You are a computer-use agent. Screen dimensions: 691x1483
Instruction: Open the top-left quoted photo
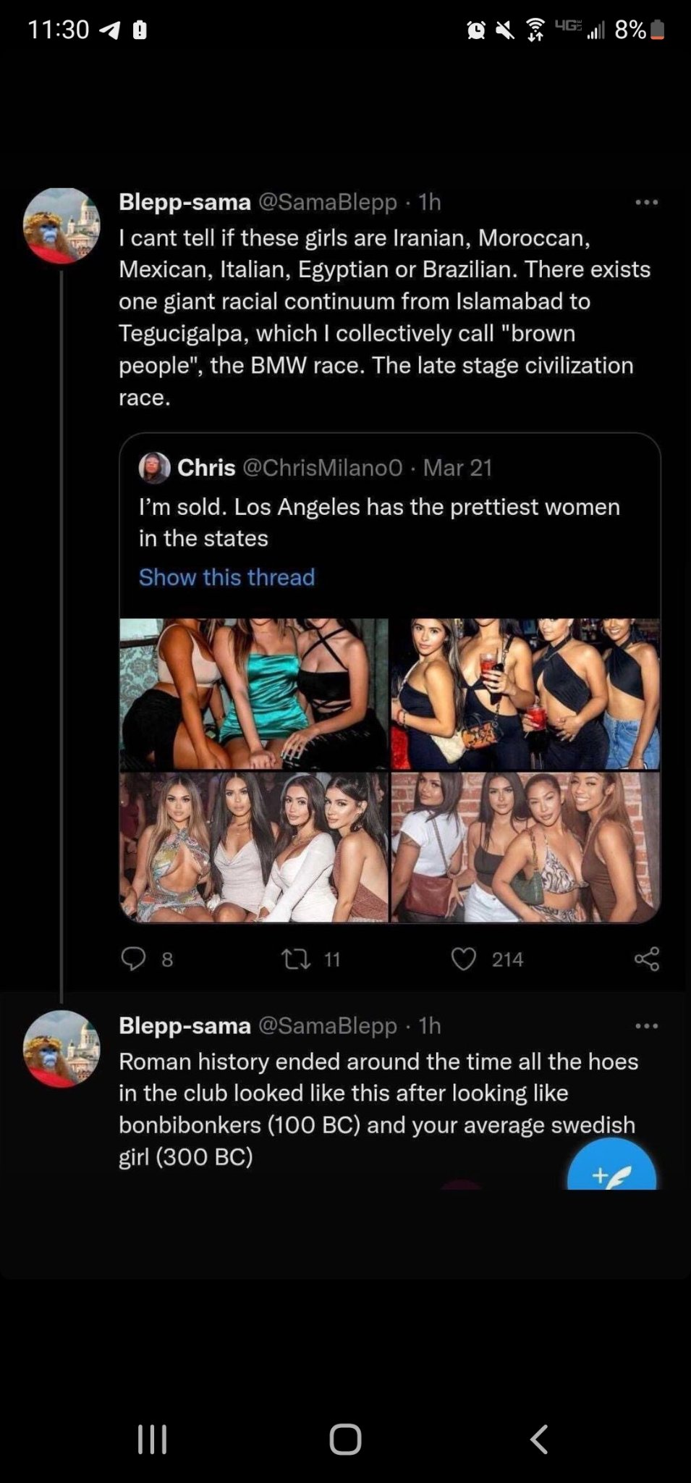click(254, 693)
